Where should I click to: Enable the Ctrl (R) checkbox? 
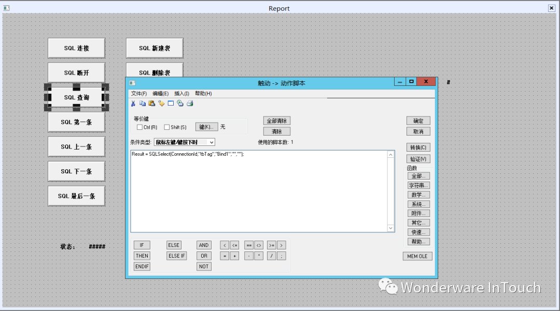(x=140, y=126)
